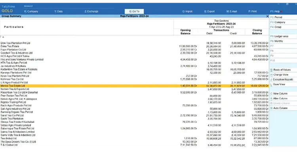This screenshot has width=297, height=152.
Task: Select Ruchi Agro Products Pvt Ltd
Action: [16, 105]
